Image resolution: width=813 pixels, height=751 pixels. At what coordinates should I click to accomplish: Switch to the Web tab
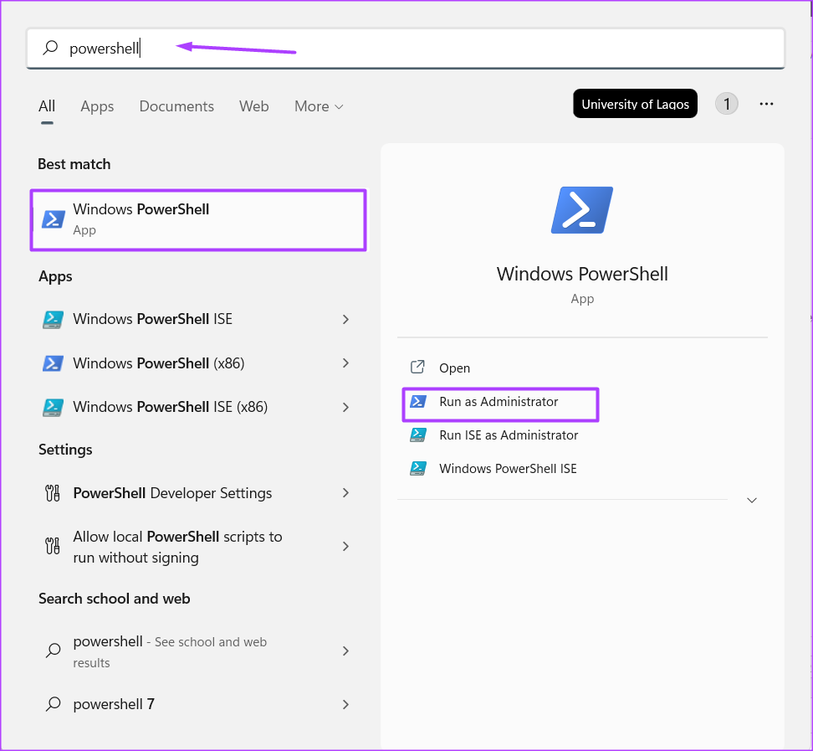pos(253,105)
